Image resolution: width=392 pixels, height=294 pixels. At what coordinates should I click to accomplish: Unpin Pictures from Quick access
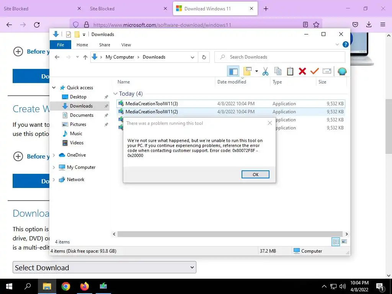[106, 124]
